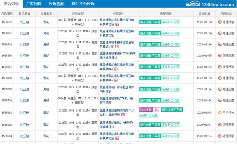The height and width of the screenshot is (144, 237).
Task: Click the 投诉时间 column header
Action: (204, 14)
